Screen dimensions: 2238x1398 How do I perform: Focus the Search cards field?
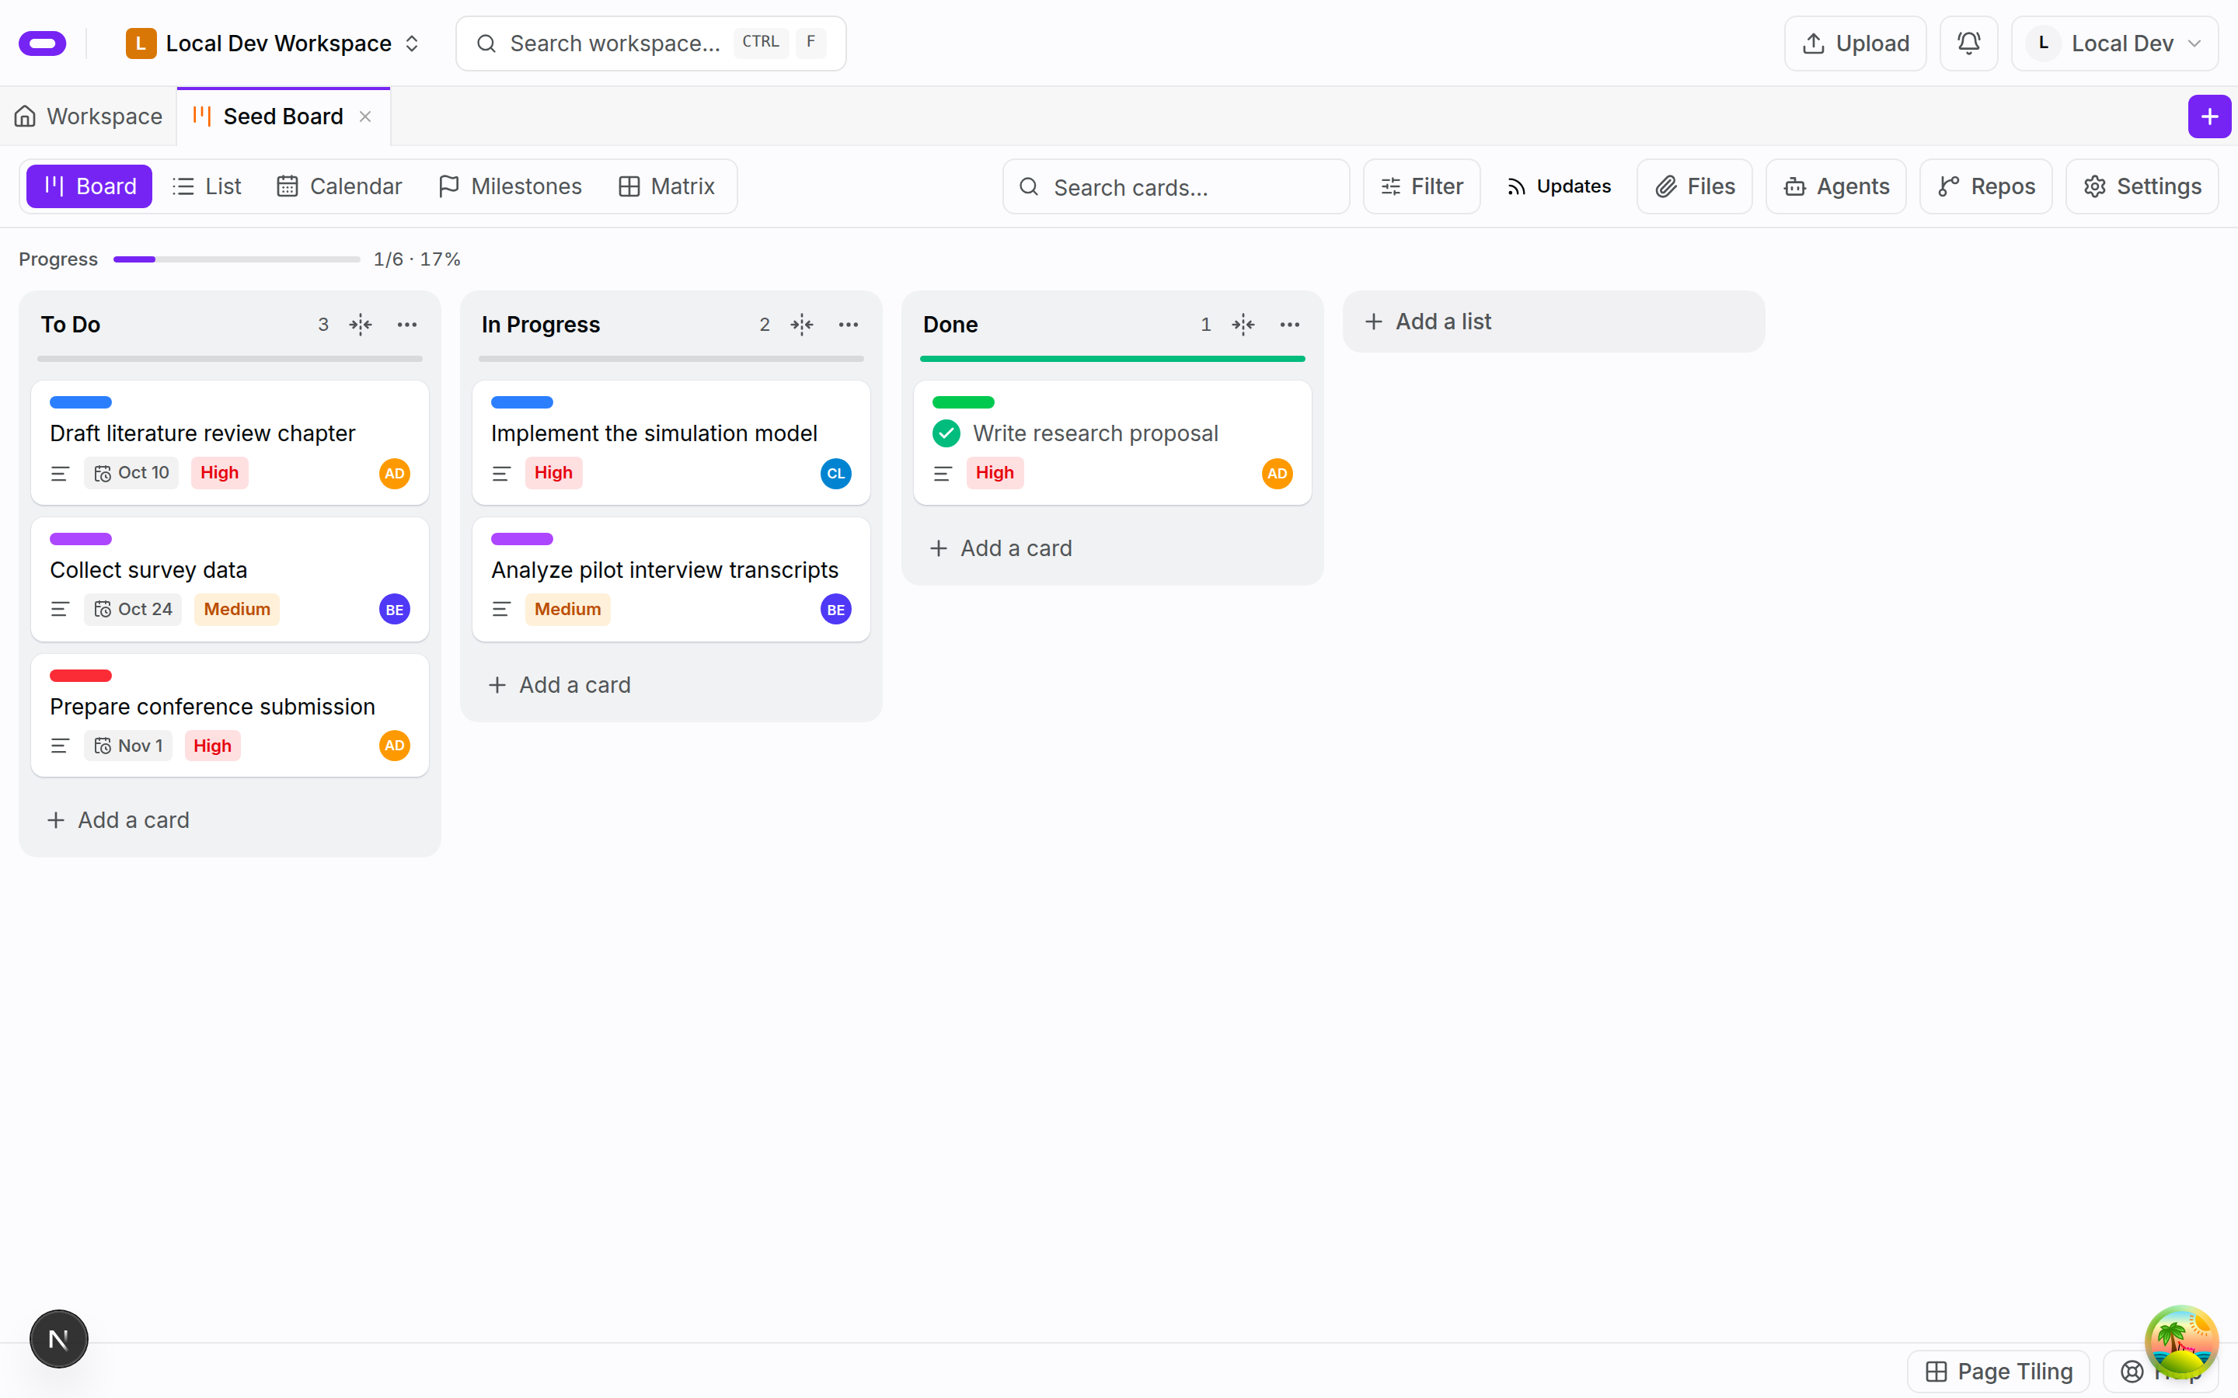[1176, 186]
